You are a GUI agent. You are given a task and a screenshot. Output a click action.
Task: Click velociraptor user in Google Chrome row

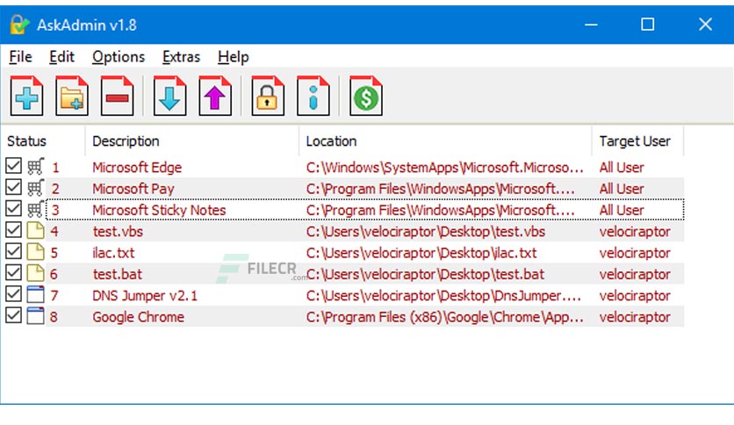pos(635,317)
